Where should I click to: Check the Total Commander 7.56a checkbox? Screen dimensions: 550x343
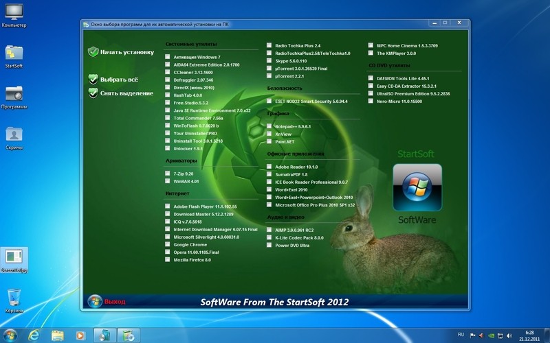pyautogui.click(x=167, y=117)
